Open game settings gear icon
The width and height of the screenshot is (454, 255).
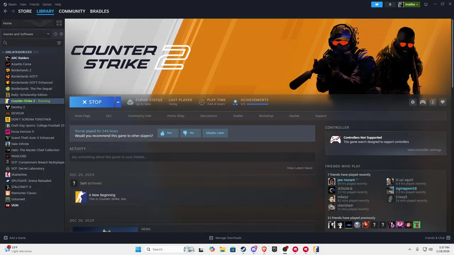point(413,102)
